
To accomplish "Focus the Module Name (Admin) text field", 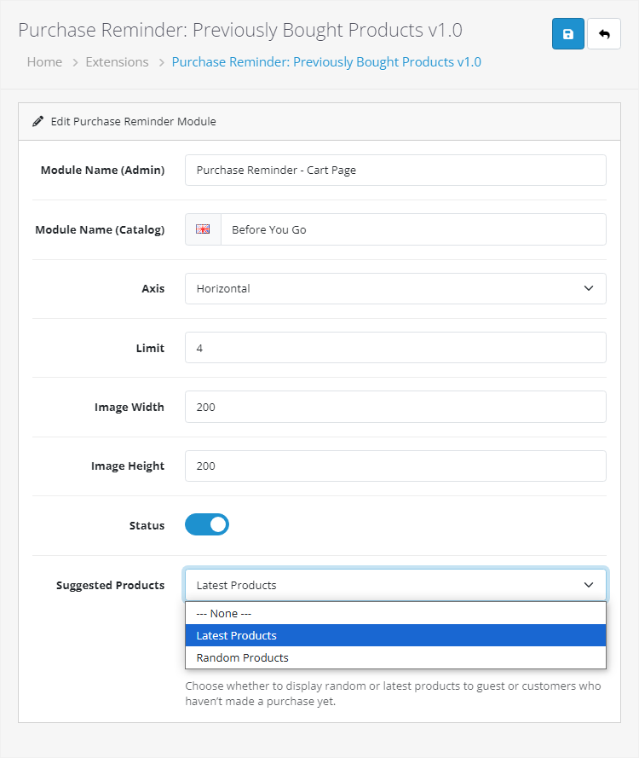I will click(395, 170).
